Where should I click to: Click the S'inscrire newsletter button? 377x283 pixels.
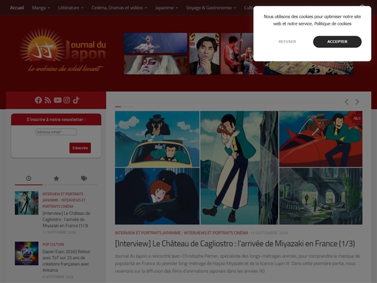(x=80, y=148)
